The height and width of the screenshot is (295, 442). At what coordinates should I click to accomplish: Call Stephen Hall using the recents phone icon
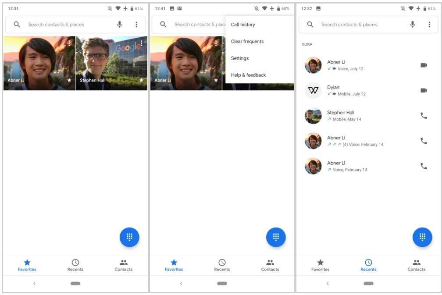(x=424, y=116)
